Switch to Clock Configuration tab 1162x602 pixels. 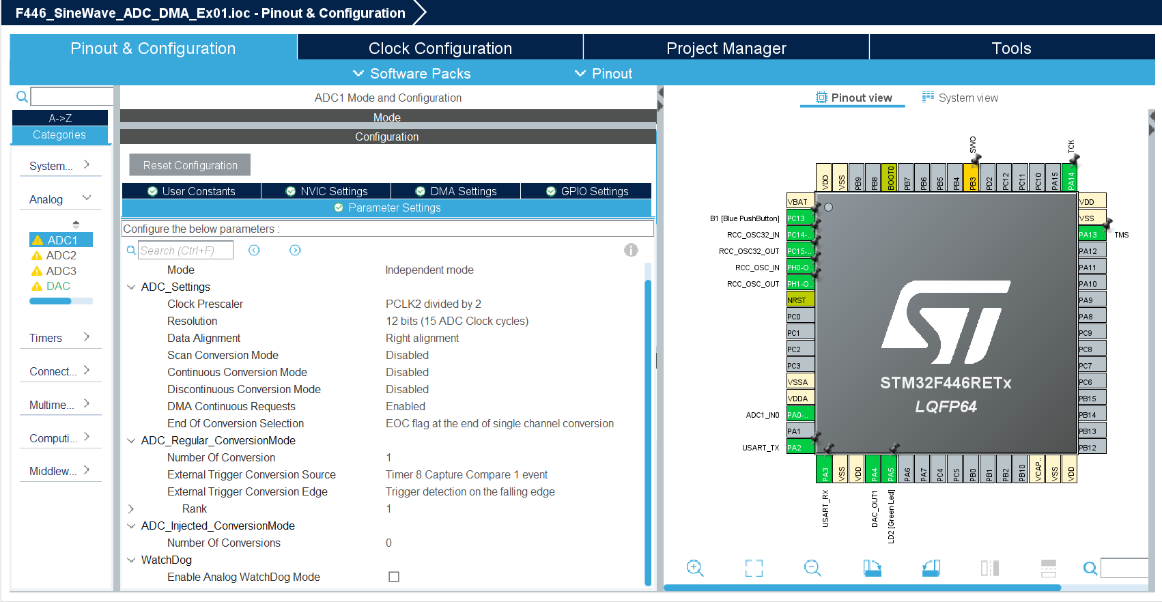[x=440, y=48]
